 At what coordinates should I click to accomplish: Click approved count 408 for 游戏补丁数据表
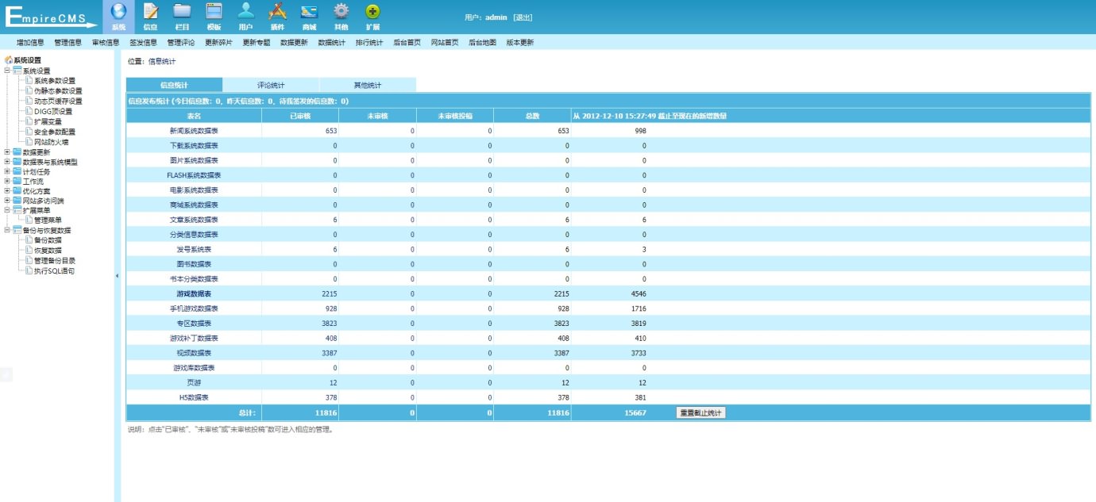coord(331,339)
